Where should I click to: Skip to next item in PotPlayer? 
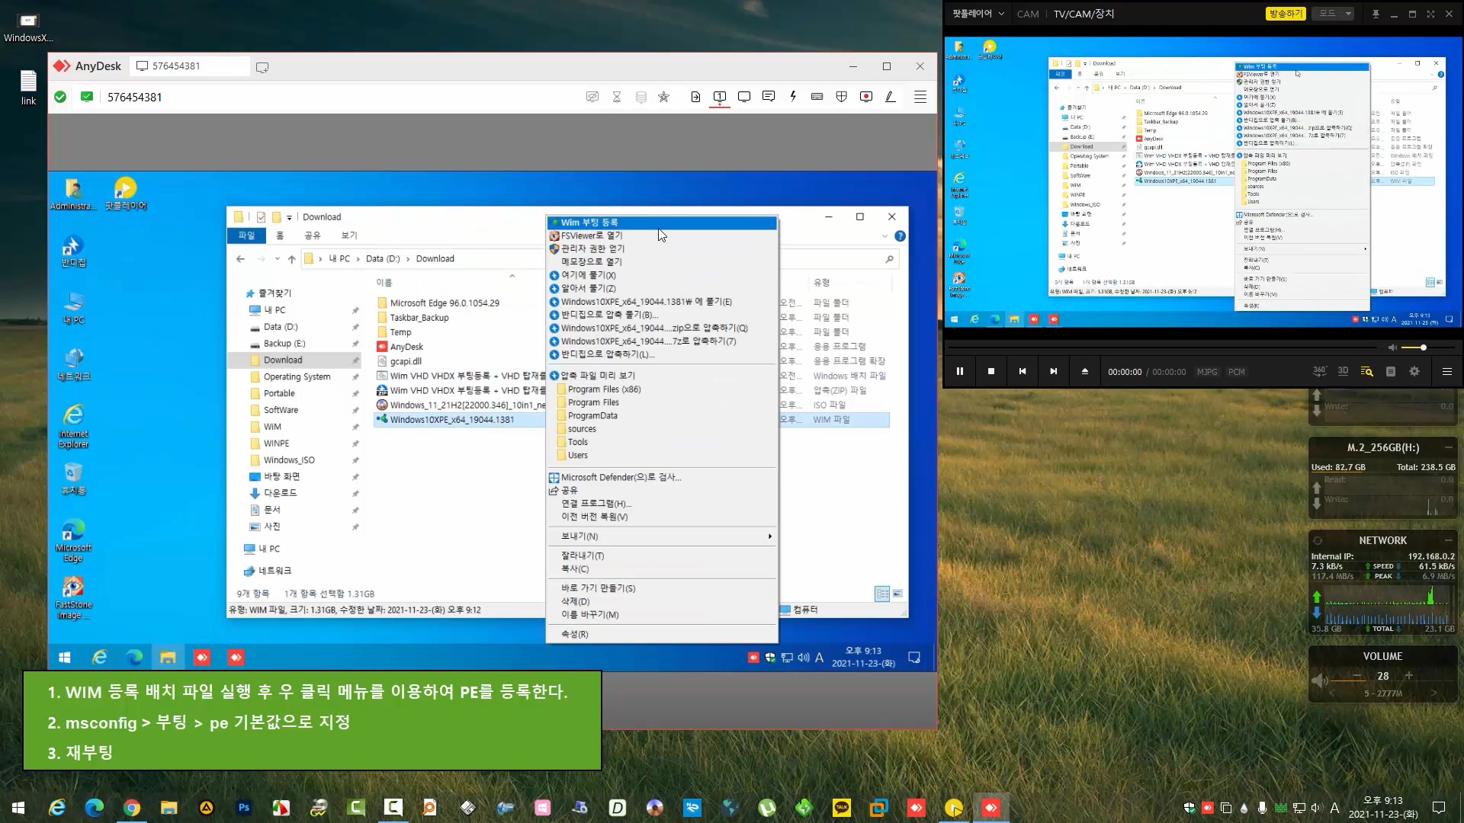(x=1054, y=371)
